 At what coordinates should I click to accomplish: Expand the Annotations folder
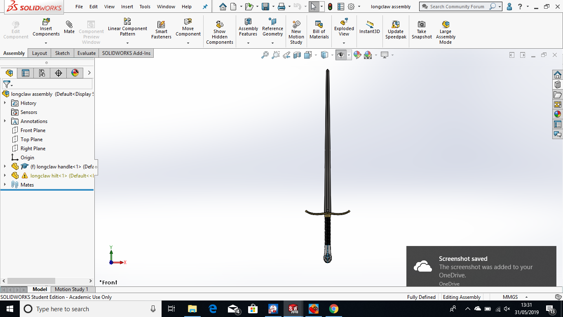[5, 121]
